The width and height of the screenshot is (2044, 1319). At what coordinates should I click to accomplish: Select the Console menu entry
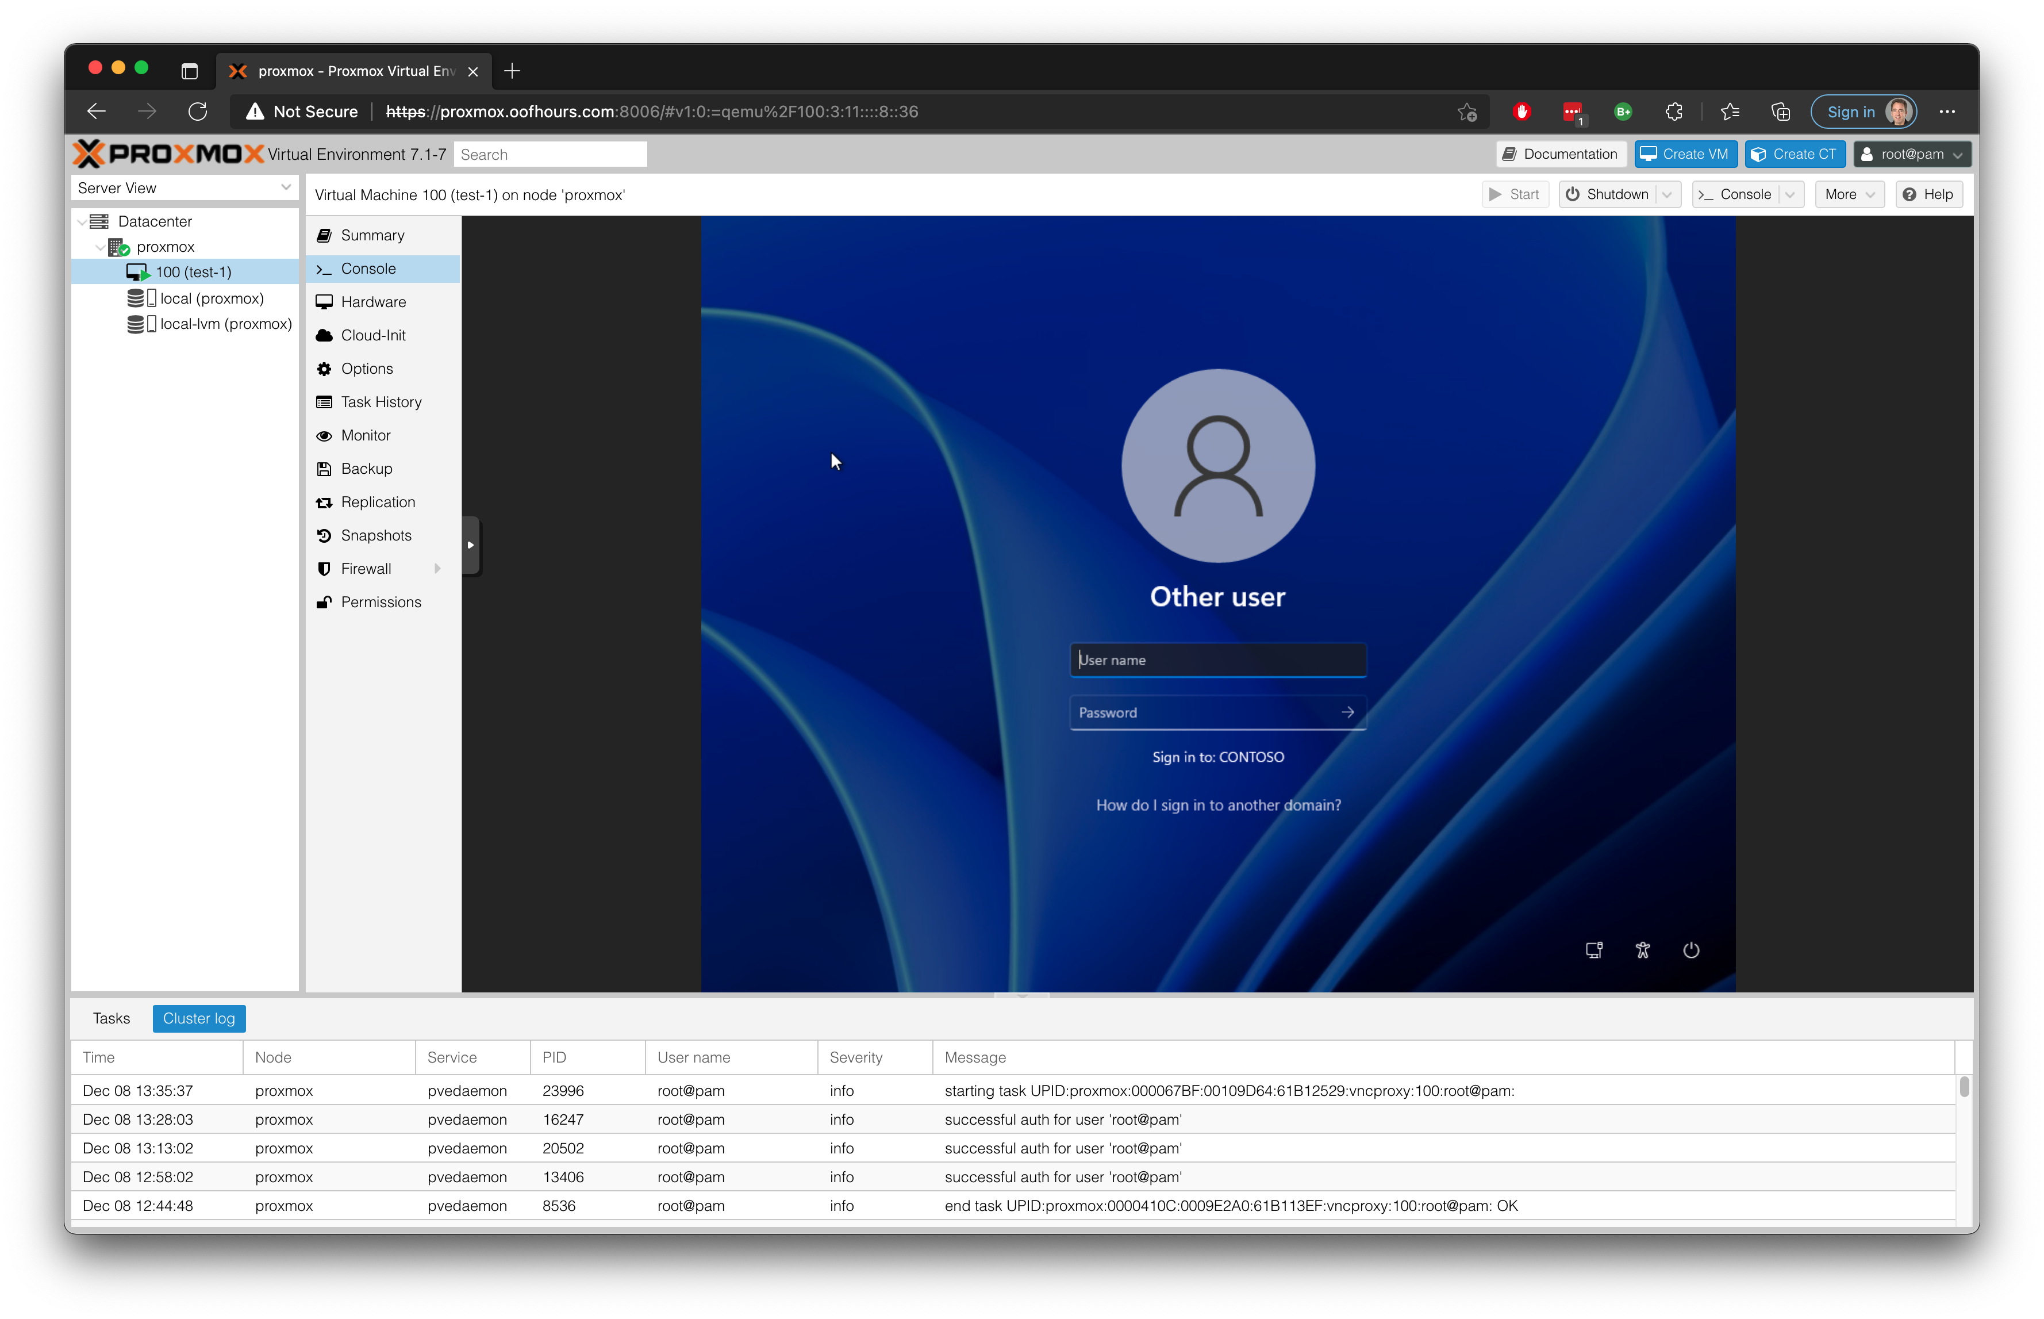[x=383, y=268]
